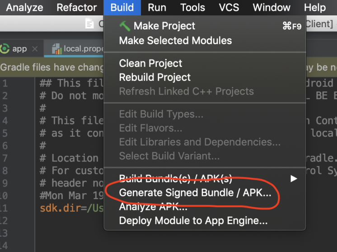Expand the Build Bundle(s) / APK(s) submenu arrow

(x=294, y=179)
